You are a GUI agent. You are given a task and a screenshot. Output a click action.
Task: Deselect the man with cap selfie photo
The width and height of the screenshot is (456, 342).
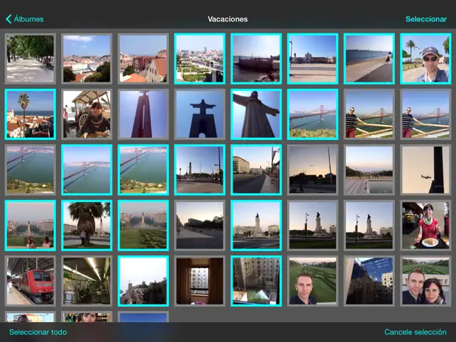[425, 59]
